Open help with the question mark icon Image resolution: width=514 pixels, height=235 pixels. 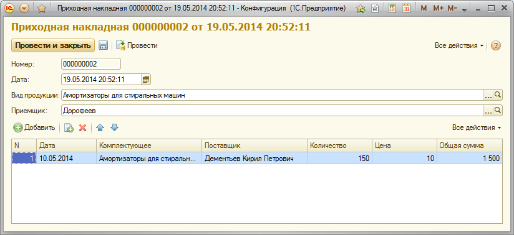(x=496, y=46)
